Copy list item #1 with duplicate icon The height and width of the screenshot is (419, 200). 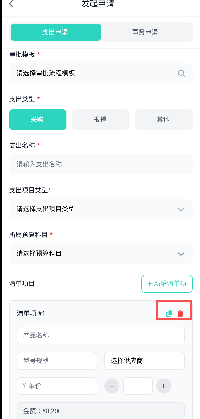click(169, 314)
